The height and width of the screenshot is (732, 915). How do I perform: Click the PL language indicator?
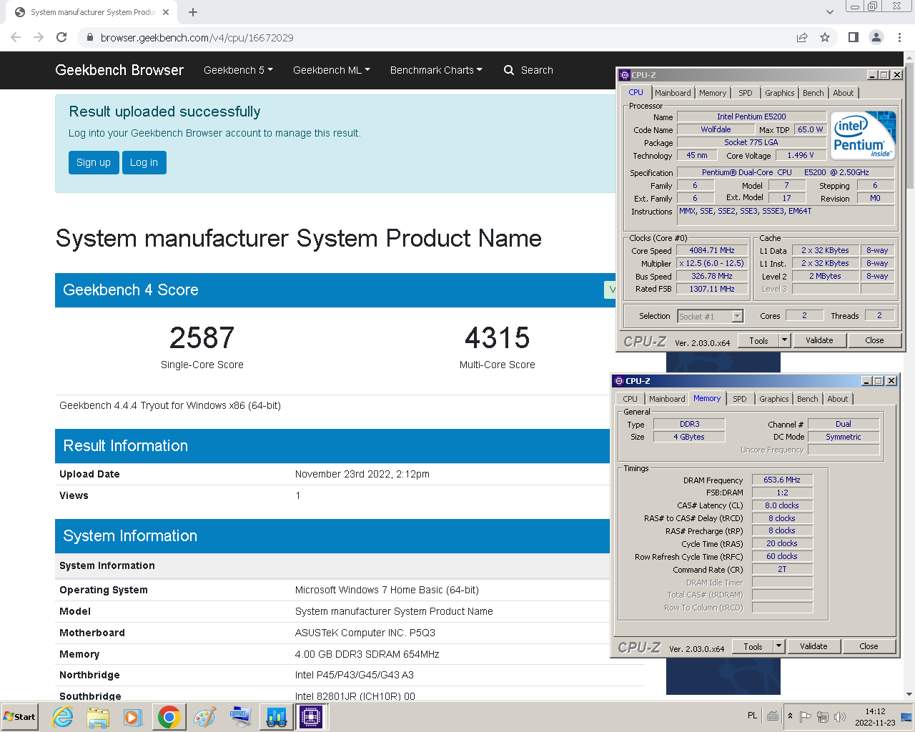click(x=752, y=716)
